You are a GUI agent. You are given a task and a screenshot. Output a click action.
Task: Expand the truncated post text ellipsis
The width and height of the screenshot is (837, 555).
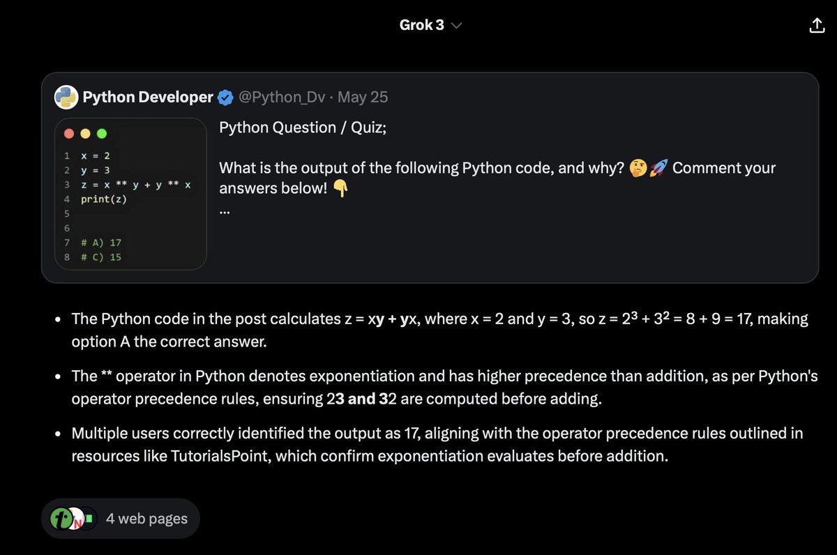point(225,211)
